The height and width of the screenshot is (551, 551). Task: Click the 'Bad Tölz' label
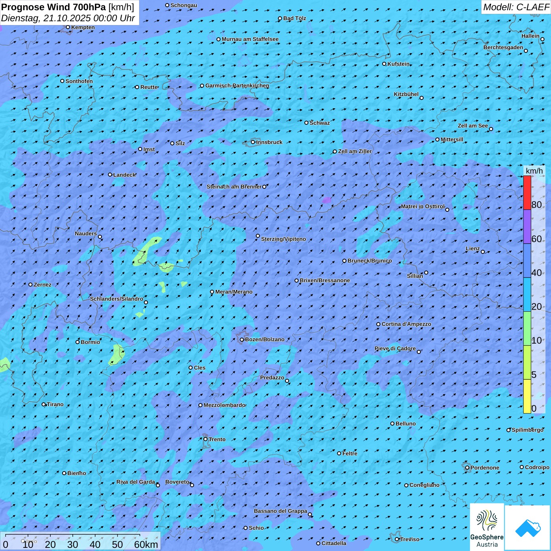294,18
